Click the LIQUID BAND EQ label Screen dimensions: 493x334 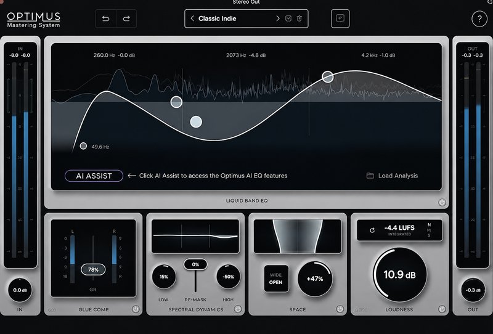(247, 201)
